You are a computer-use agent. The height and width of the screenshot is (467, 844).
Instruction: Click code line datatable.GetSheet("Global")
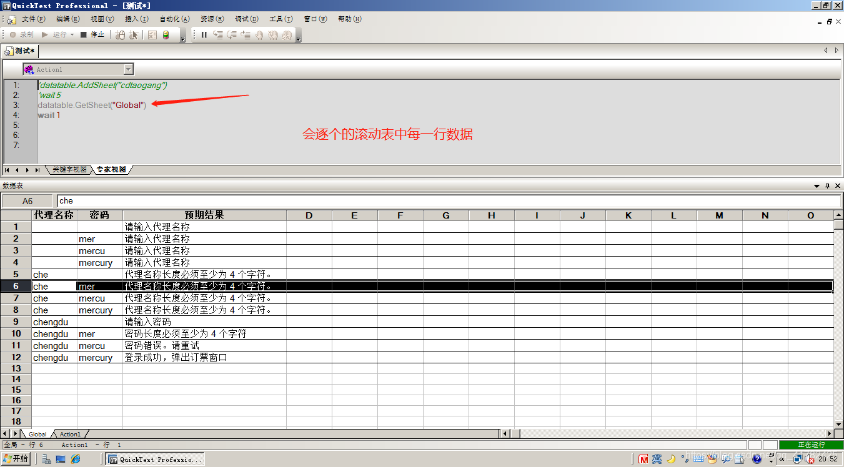coord(92,105)
